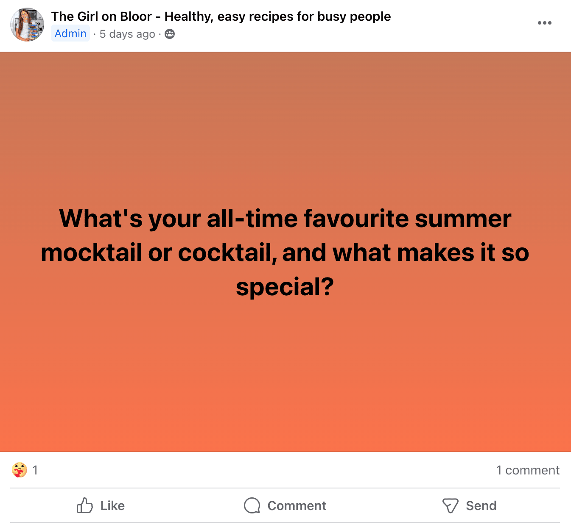This screenshot has width=571, height=527.
Task: Open the three-dot post options menu
Action: click(x=544, y=23)
